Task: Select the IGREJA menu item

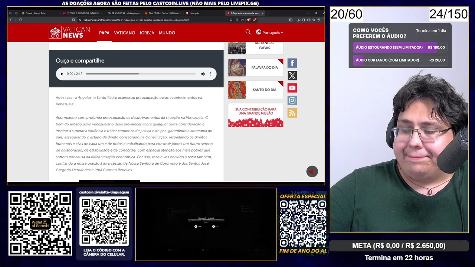Action: point(147,33)
